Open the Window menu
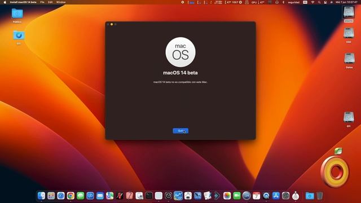 click(x=61, y=2)
